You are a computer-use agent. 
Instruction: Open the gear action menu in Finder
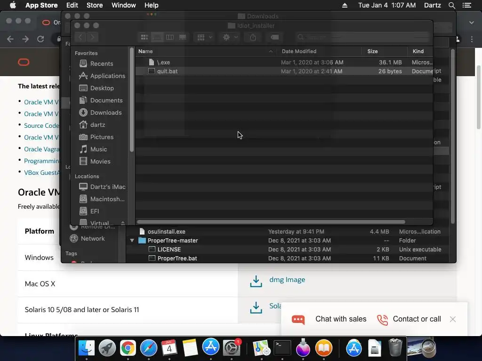230,37
